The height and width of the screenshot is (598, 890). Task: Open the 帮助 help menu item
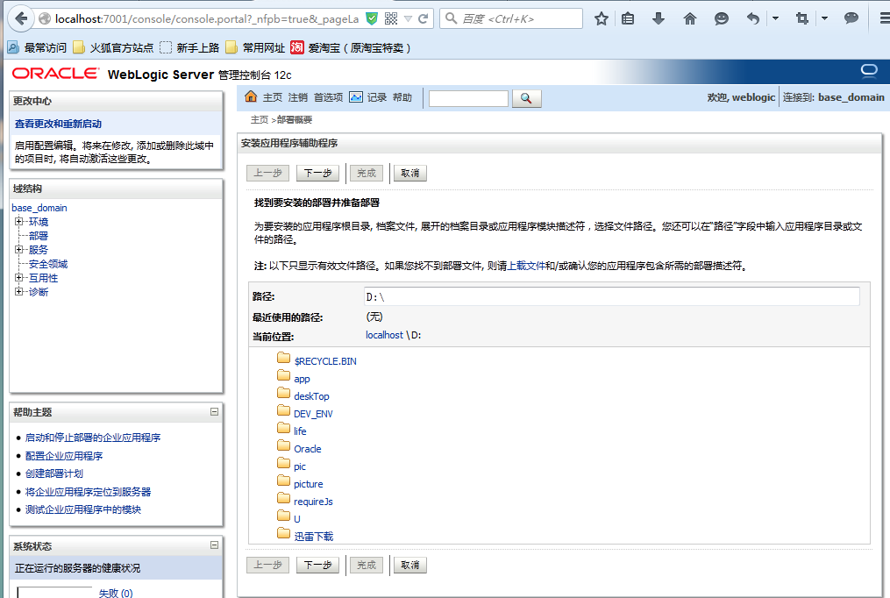click(402, 97)
